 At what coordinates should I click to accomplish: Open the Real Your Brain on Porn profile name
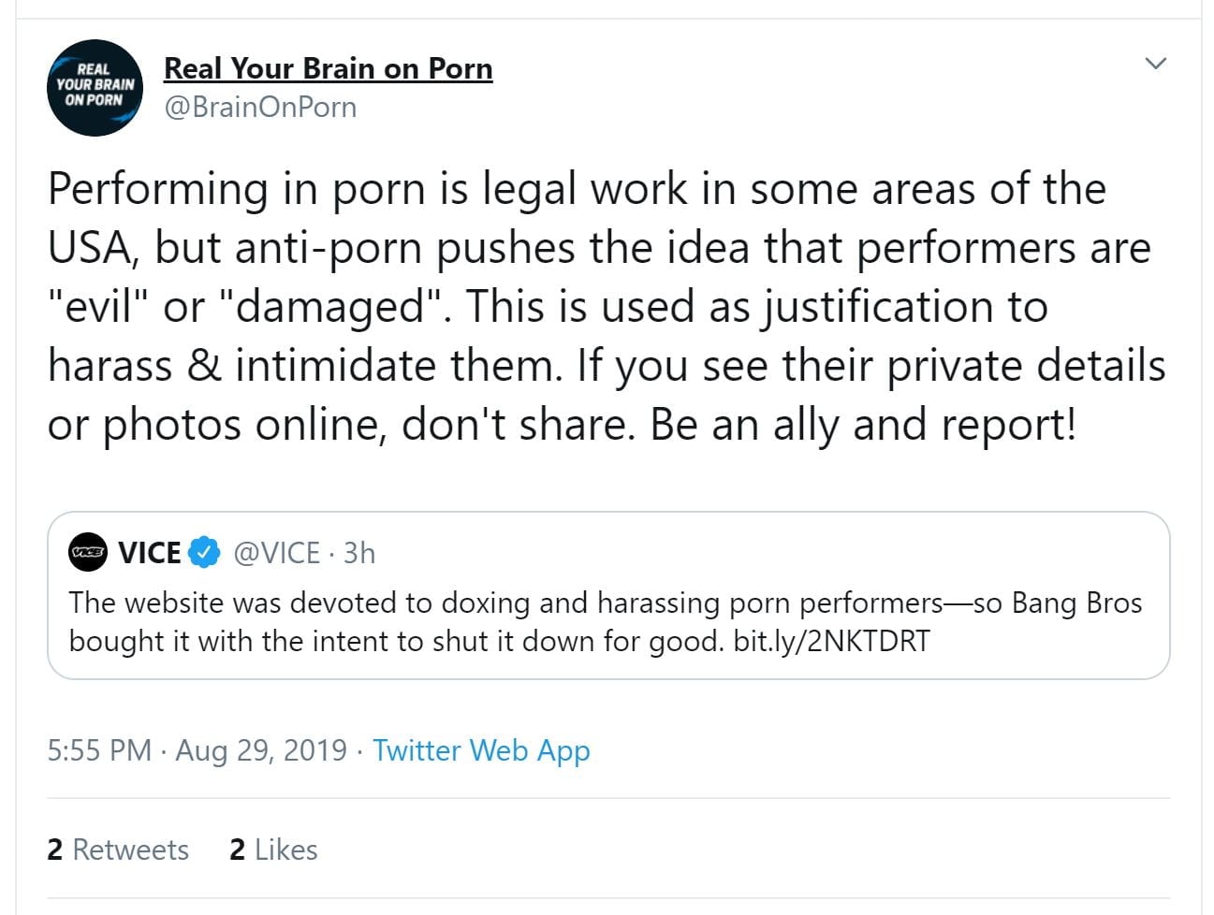click(328, 68)
